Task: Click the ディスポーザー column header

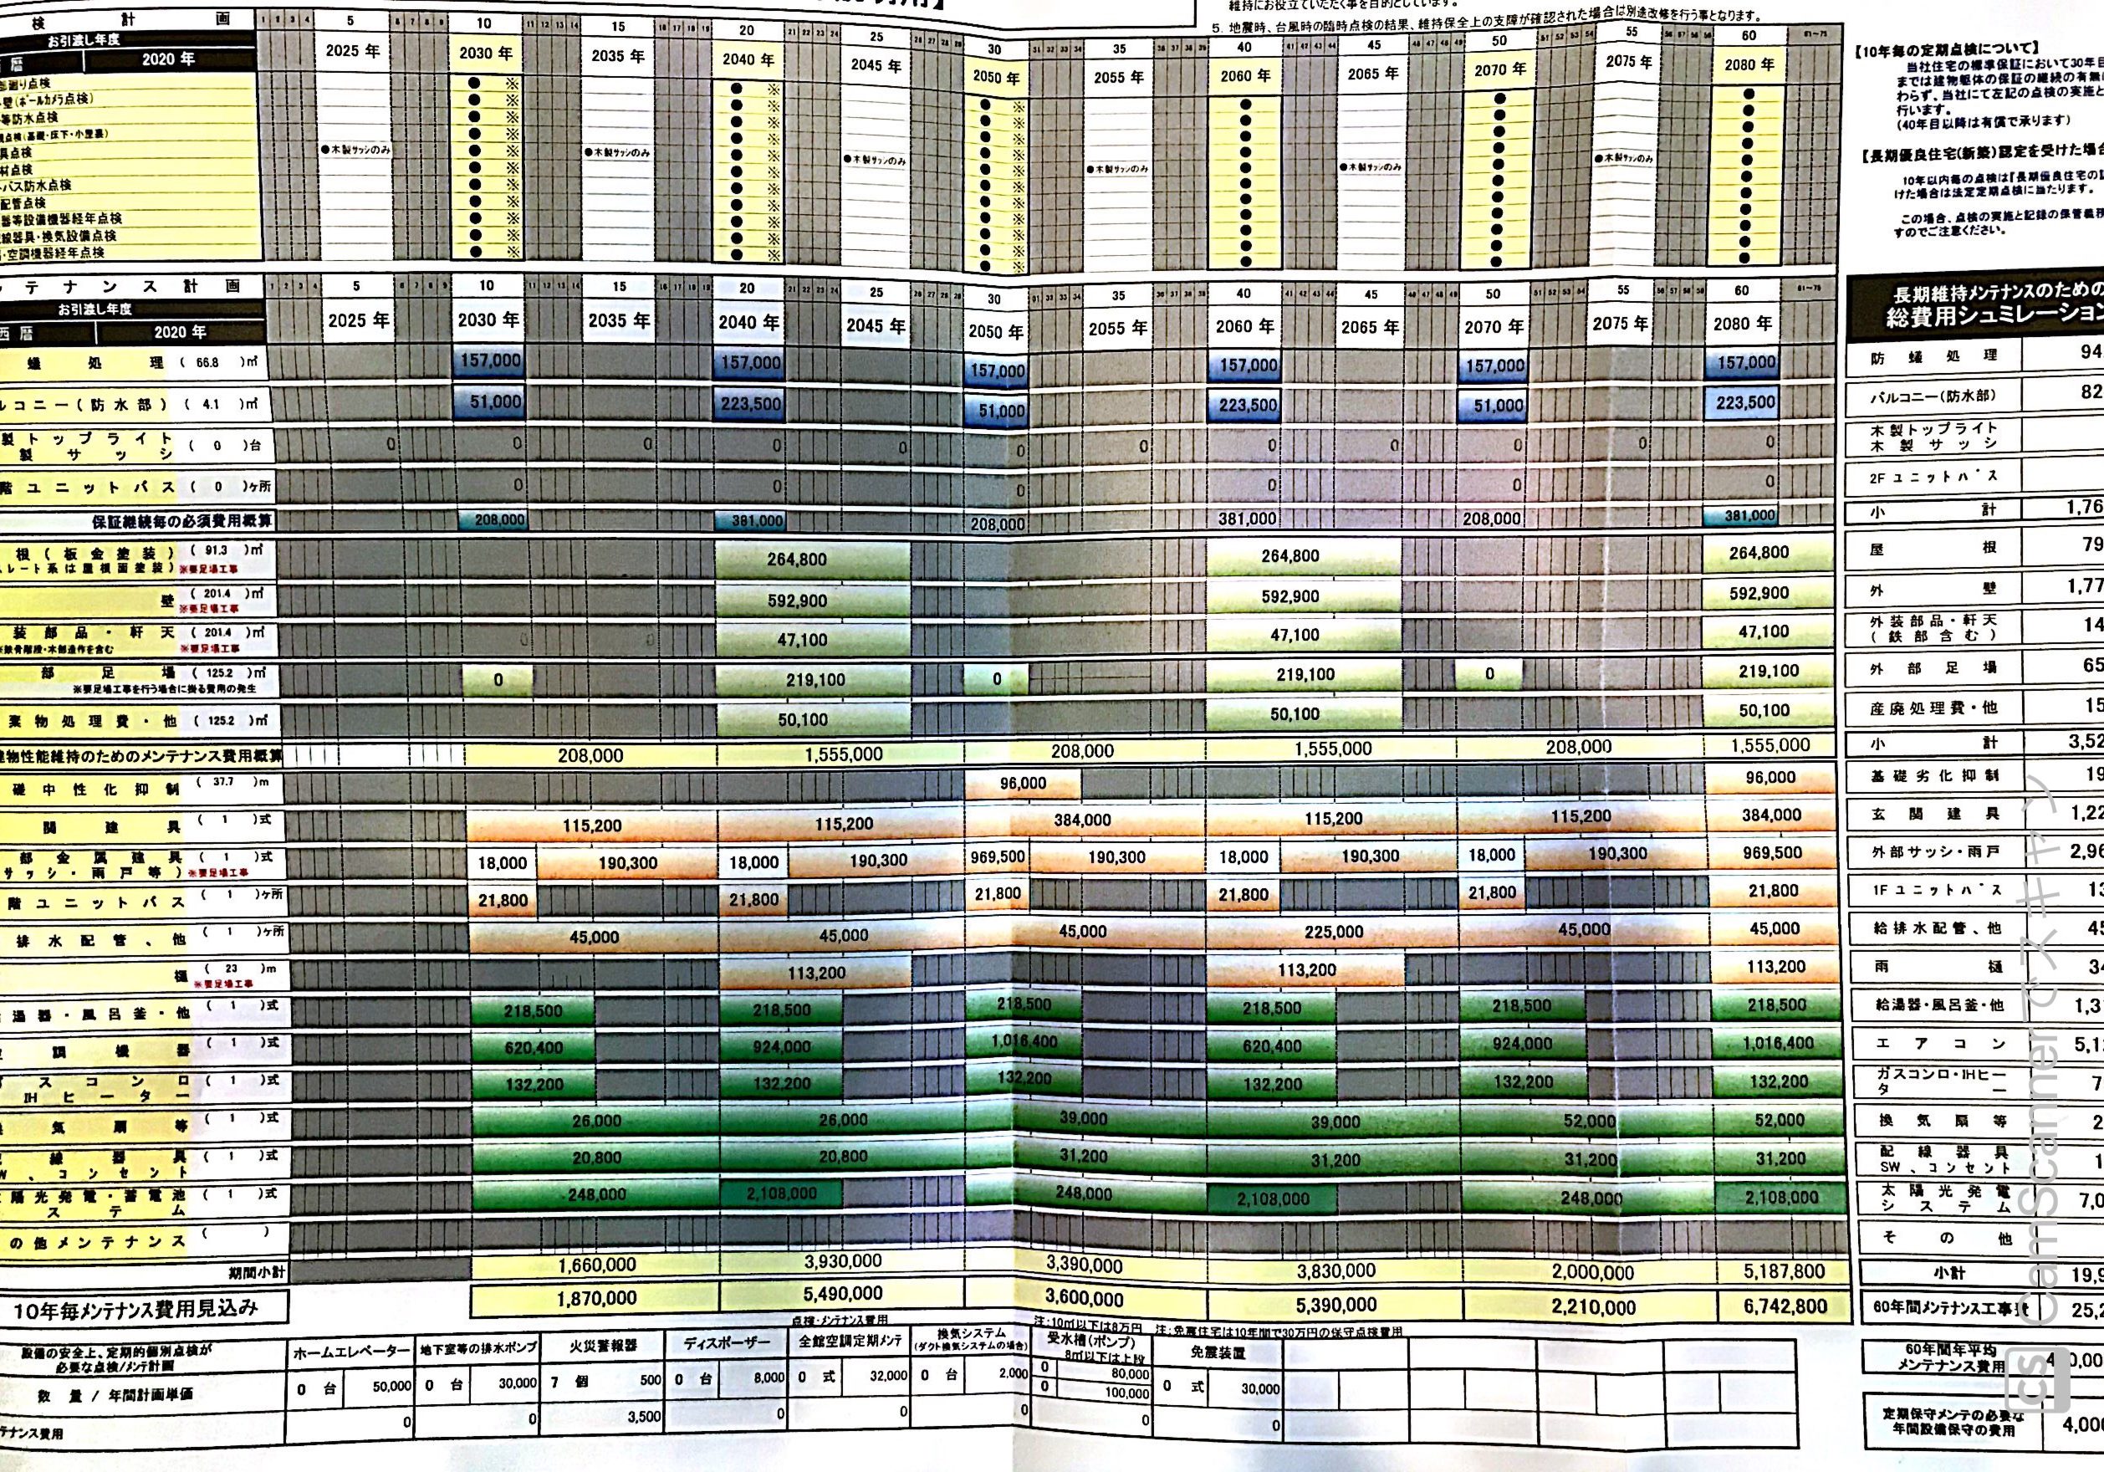Action: [x=727, y=1342]
